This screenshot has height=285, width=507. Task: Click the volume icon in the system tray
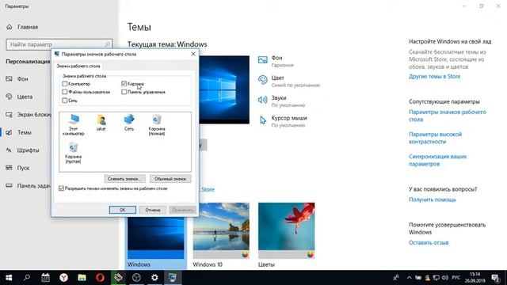(445, 278)
